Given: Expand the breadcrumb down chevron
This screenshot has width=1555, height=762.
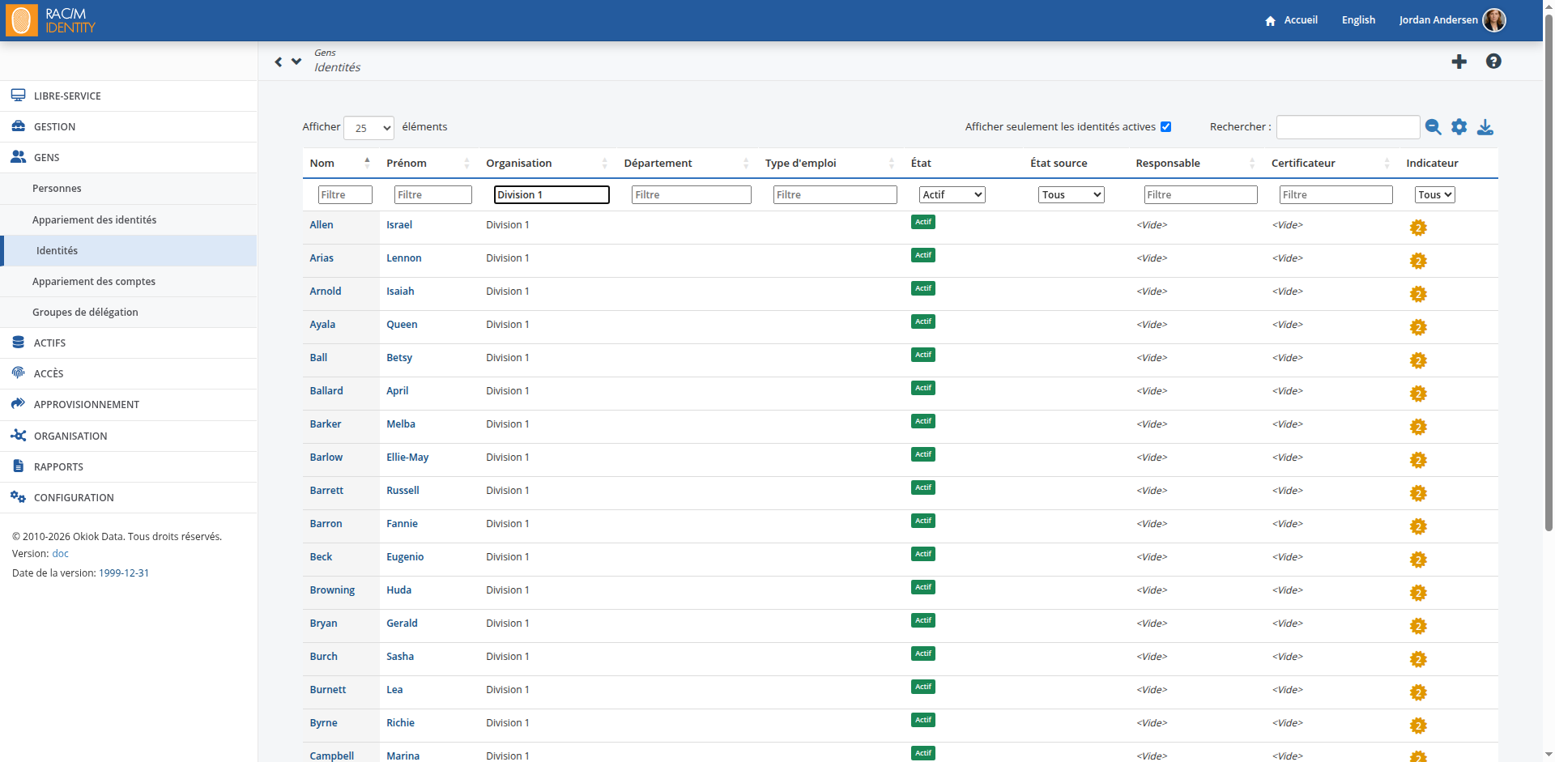Looking at the screenshot, I should (x=296, y=61).
